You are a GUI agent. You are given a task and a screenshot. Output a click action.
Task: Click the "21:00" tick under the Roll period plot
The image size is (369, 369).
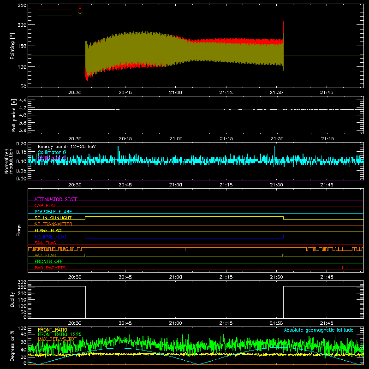click(176, 139)
